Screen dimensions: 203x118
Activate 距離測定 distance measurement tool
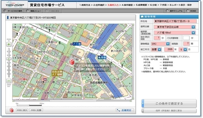point(125,110)
